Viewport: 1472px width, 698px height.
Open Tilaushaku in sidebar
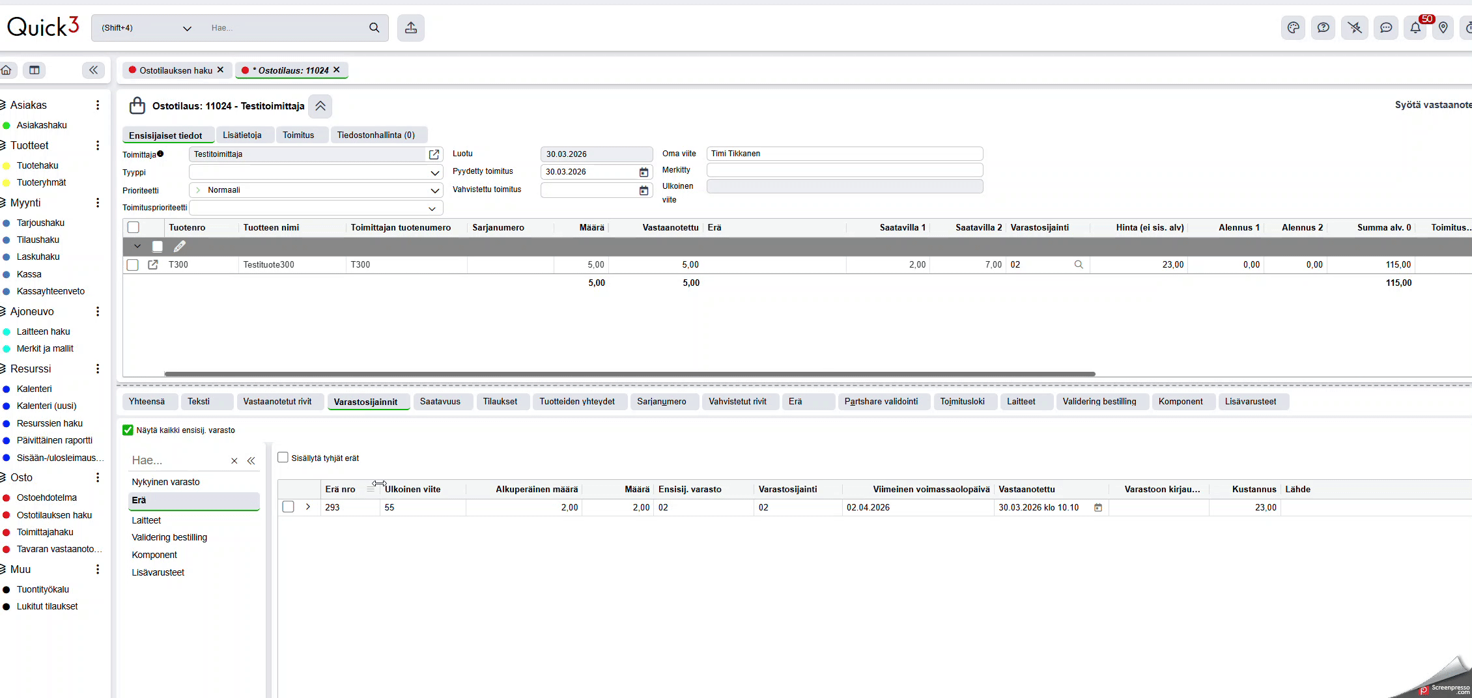(38, 240)
